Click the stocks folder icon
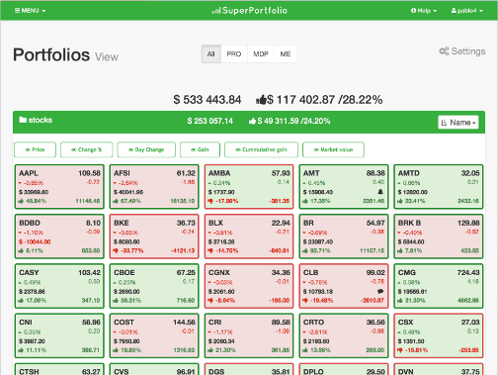The height and width of the screenshot is (375, 498). tap(23, 120)
